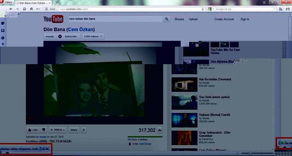The width and height of the screenshot is (292, 156).
Task: Open the closed tabs trash icon
Action: pyautogui.click(x=264, y=2)
